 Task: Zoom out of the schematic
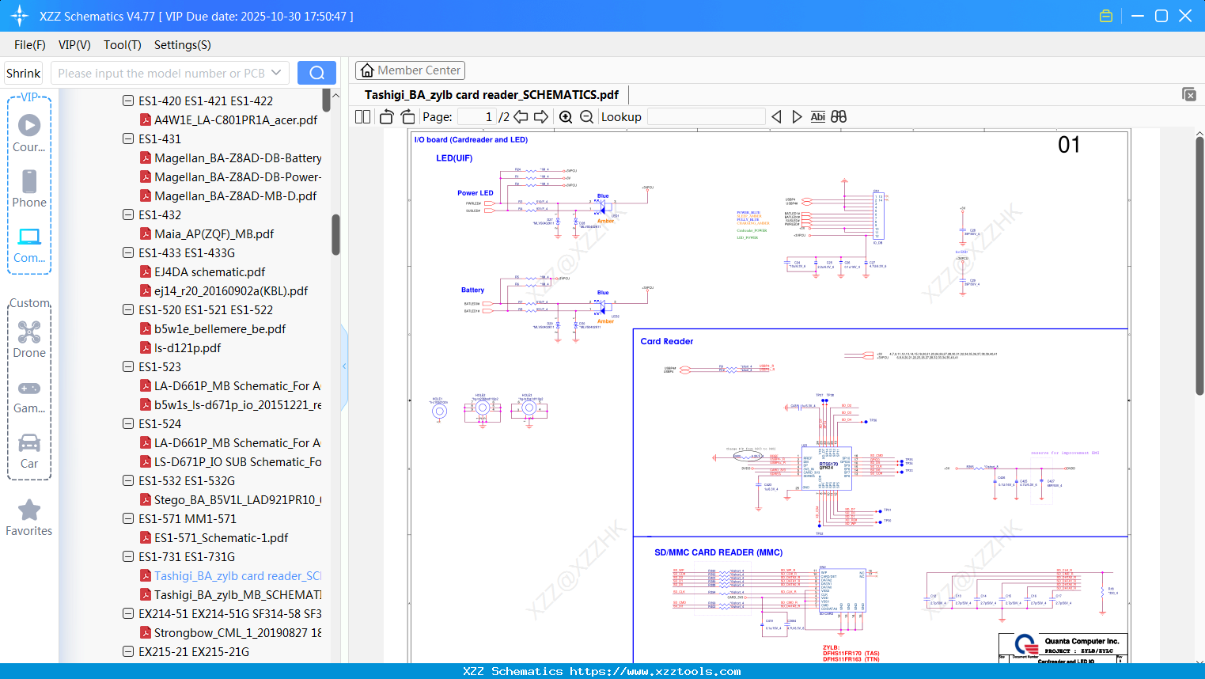click(x=586, y=116)
